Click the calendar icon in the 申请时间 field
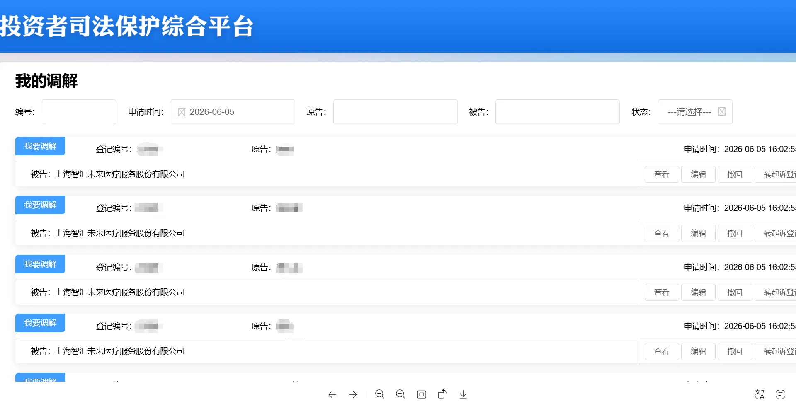 tap(182, 112)
